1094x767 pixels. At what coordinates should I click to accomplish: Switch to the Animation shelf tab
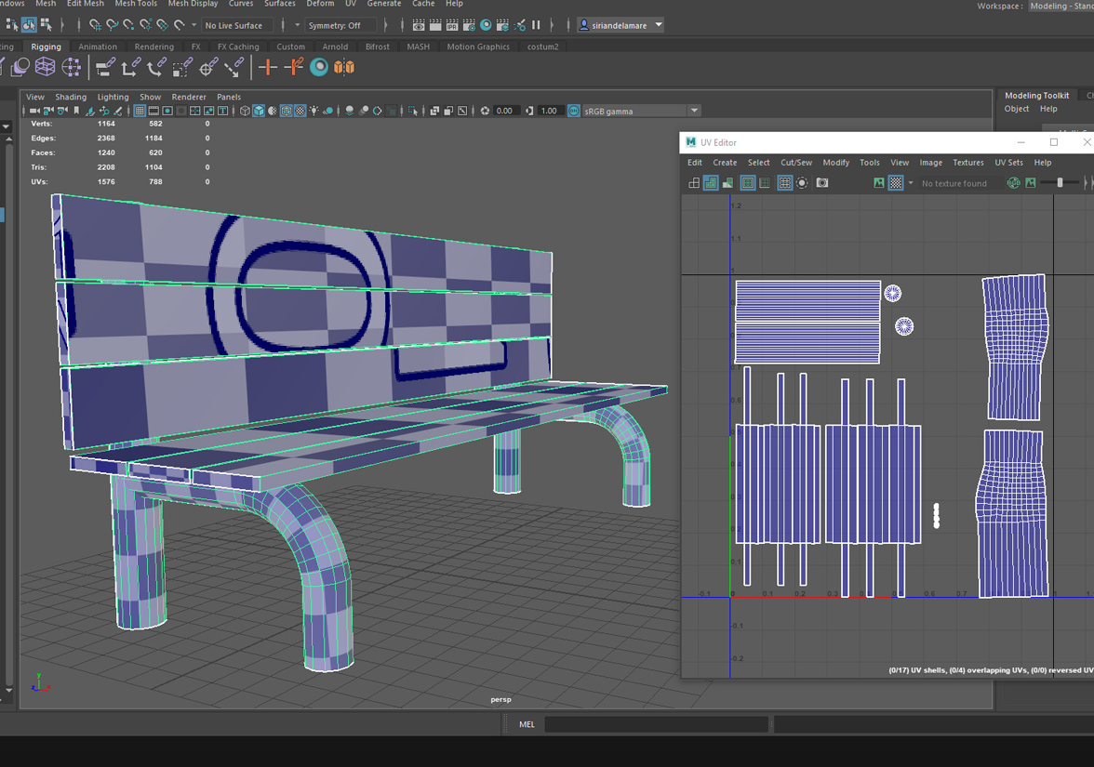(x=98, y=46)
